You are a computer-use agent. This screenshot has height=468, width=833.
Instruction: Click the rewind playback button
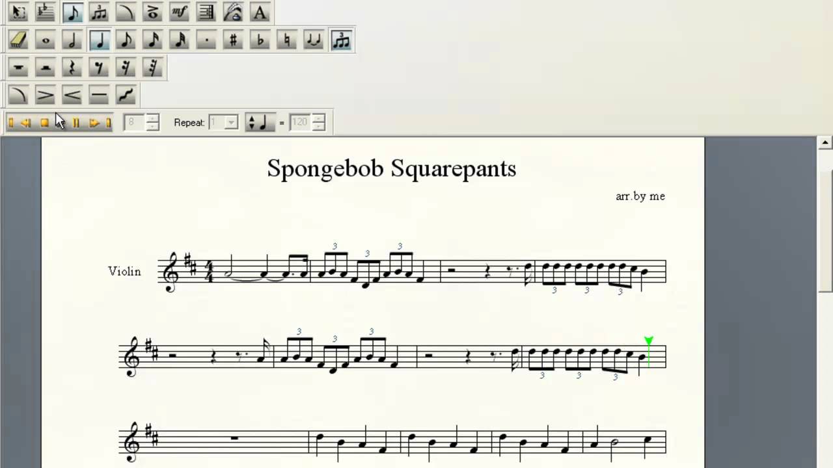point(26,123)
